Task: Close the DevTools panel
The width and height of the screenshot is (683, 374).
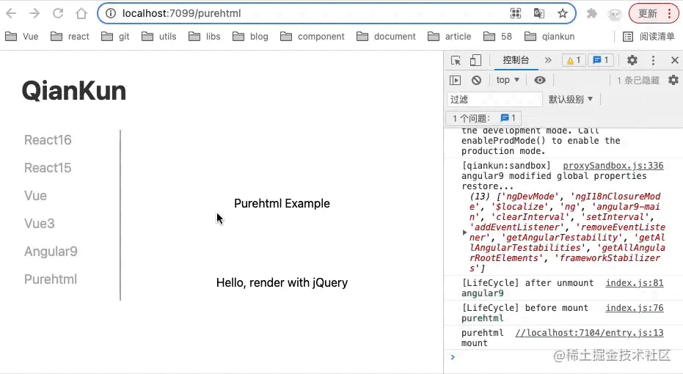Action: tap(675, 60)
